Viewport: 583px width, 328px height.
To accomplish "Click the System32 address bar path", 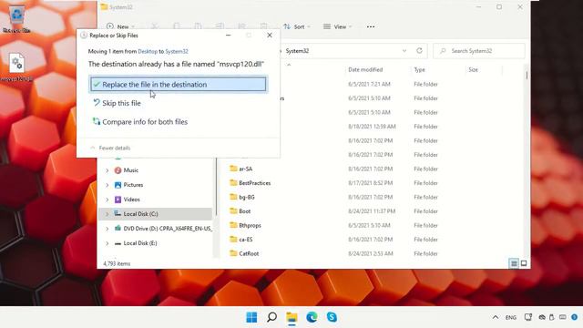I will coord(298,51).
